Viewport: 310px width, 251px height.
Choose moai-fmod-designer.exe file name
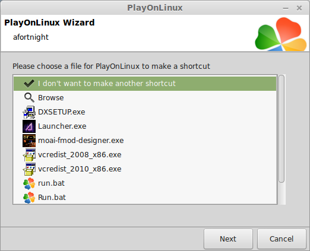point(81,141)
